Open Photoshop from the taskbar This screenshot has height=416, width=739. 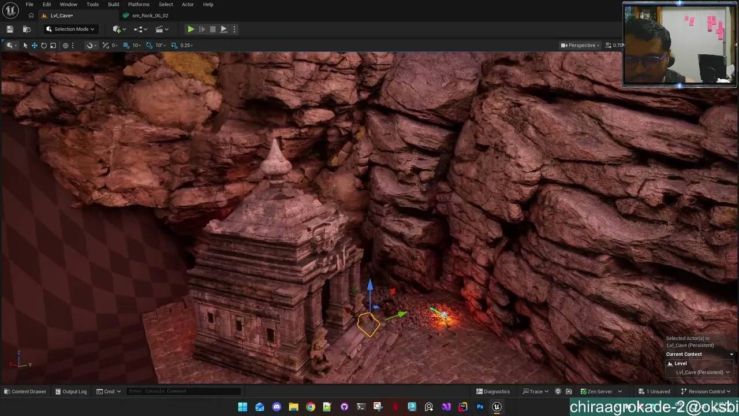click(480, 407)
